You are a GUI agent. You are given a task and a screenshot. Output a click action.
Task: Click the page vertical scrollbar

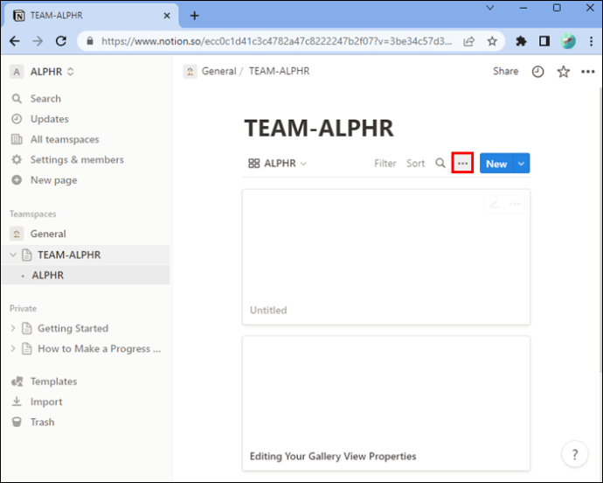tap(600, 231)
